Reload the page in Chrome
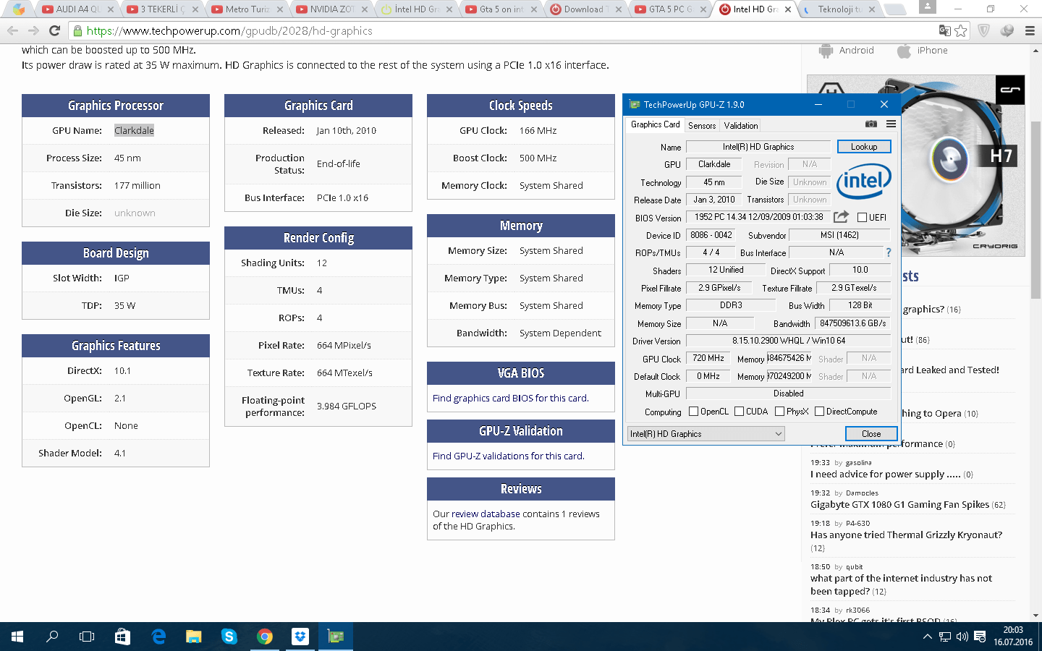Screen dimensions: 1042x651 pos(54,30)
